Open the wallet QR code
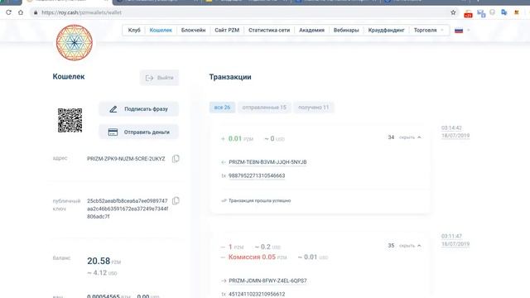The height and width of the screenshot is (298, 530). 70,120
